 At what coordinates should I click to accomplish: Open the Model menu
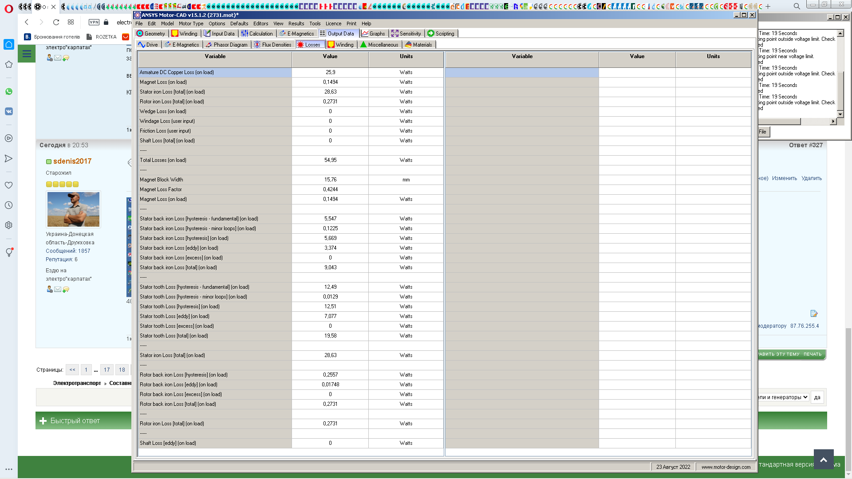coord(167,24)
